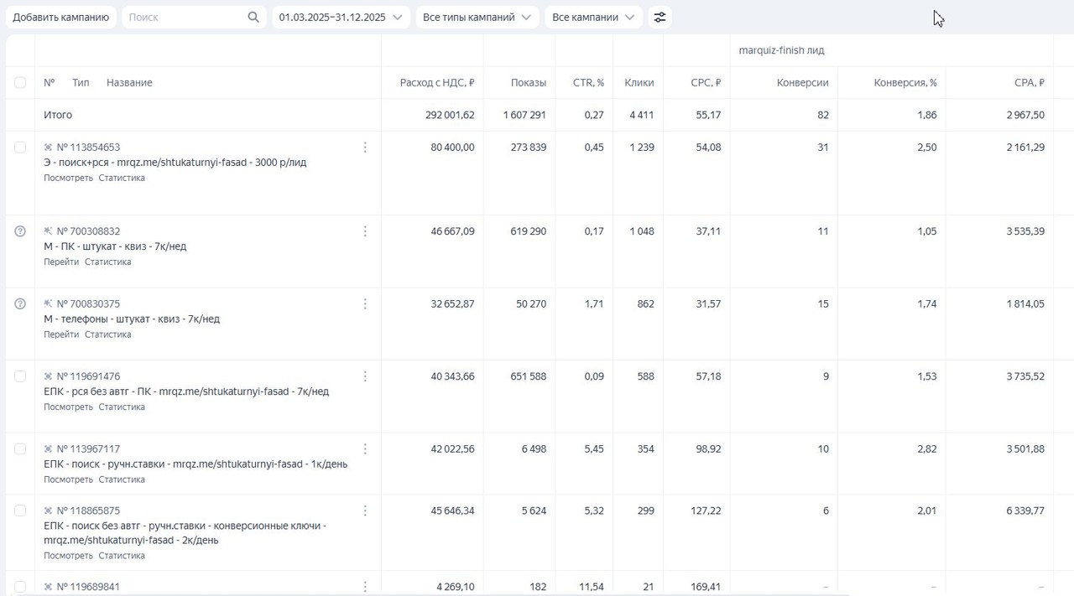The width and height of the screenshot is (1074, 596).
Task: Focus the "Поиск" search input field
Action: 185,17
